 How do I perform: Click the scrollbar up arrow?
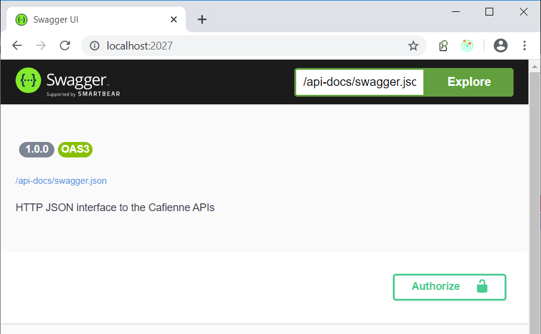(x=535, y=67)
